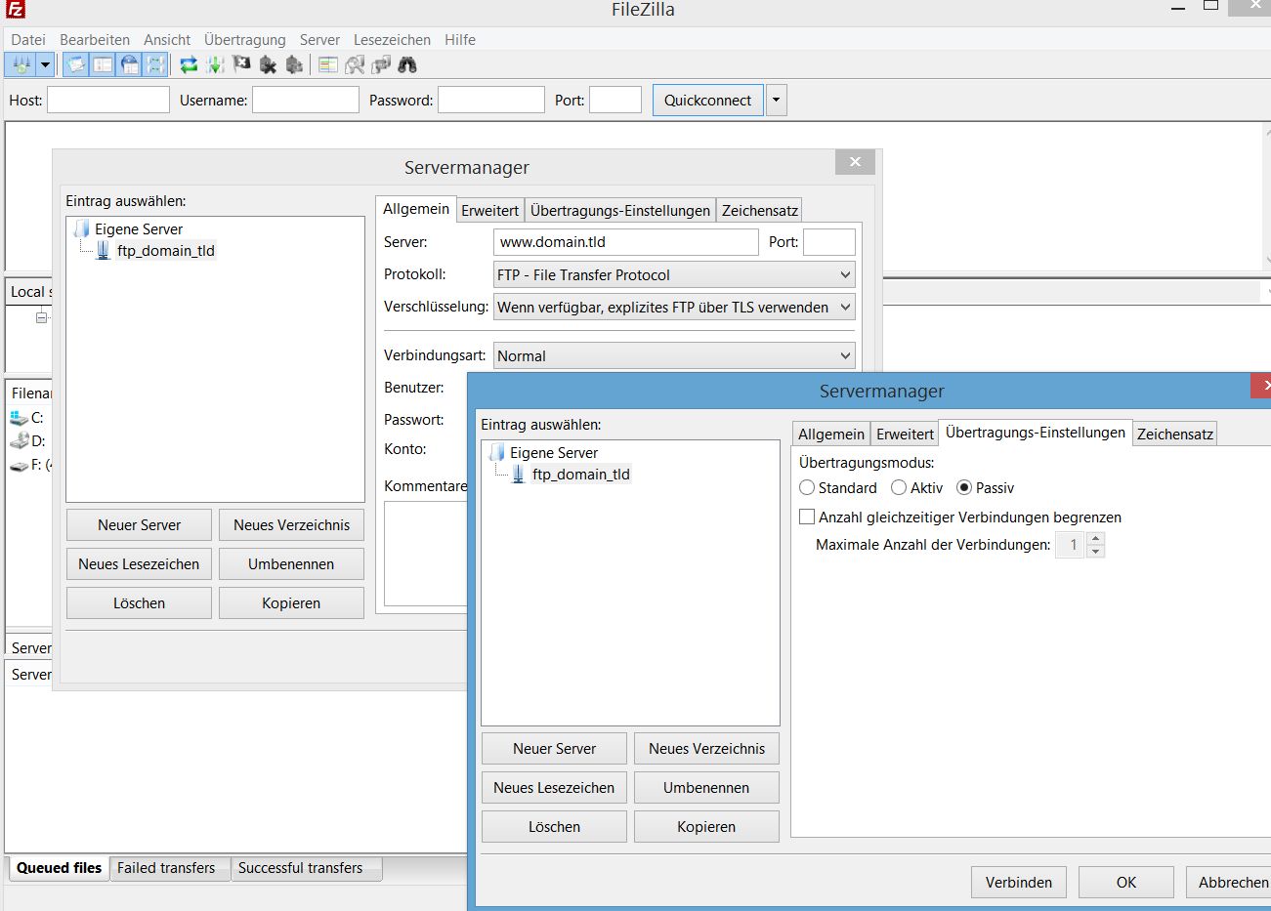
Task: Open the Quickconnect history dropdown arrow
Action: [777, 100]
